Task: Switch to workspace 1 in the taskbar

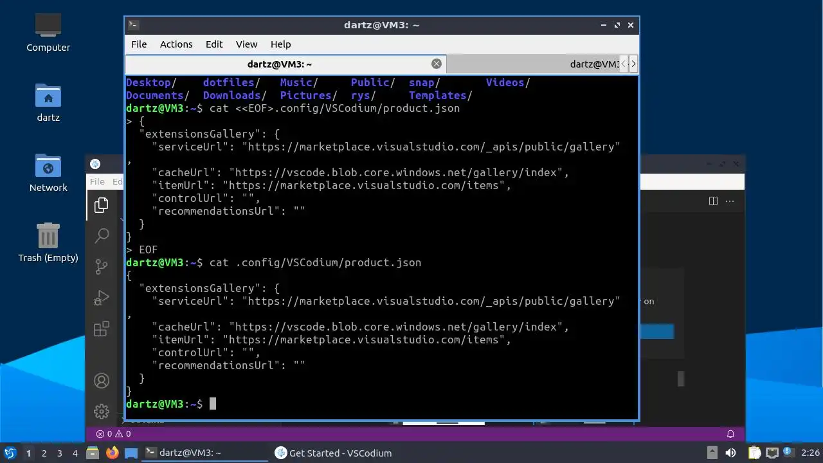Action: point(28,453)
